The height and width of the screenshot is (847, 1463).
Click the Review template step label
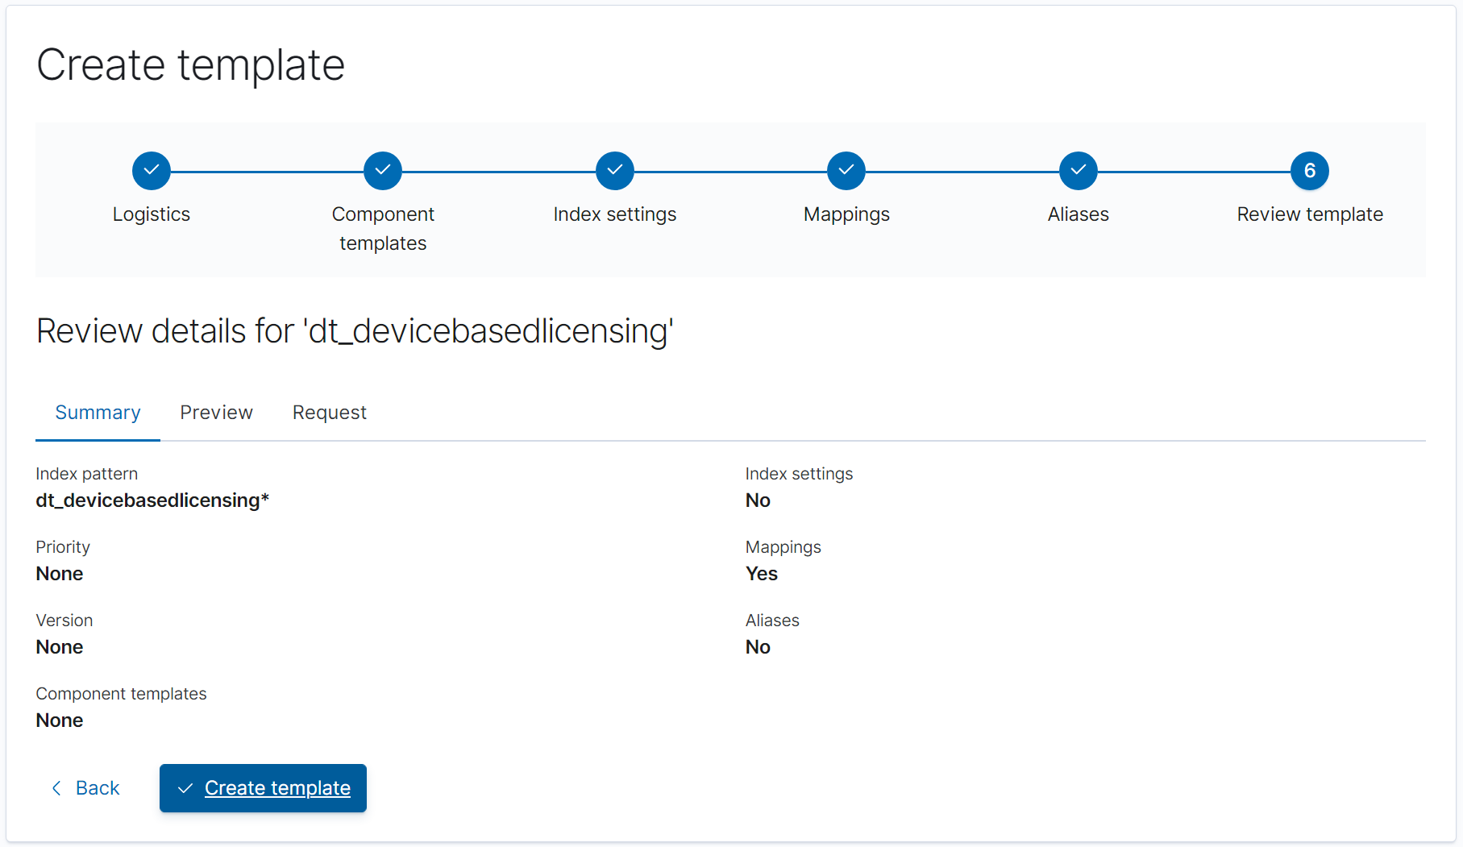point(1310,214)
